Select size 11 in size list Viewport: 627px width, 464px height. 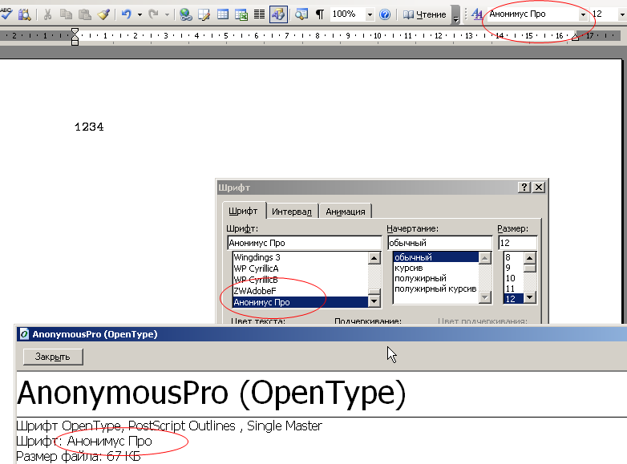coord(513,288)
